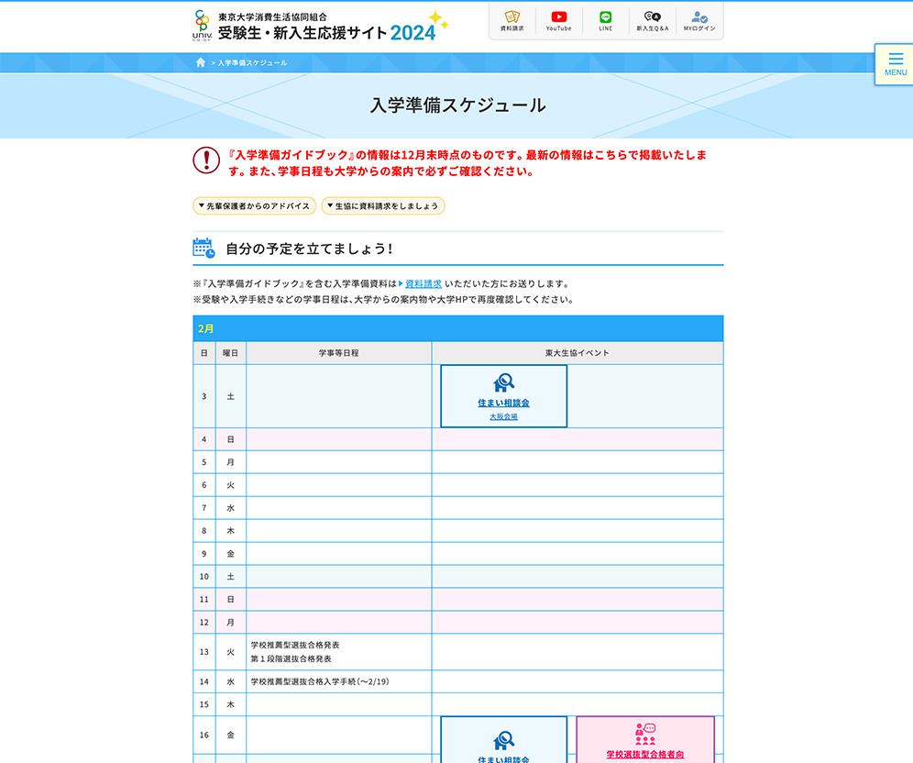The width and height of the screenshot is (913, 763).
Task: Open the 学校選抜型合格者向 pink card
Action: click(x=645, y=740)
